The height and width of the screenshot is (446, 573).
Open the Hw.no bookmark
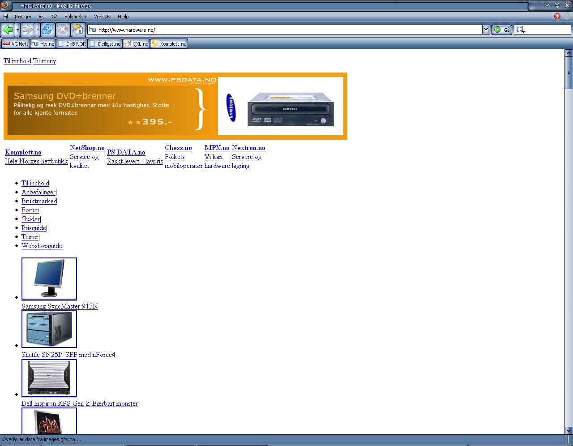click(43, 44)
